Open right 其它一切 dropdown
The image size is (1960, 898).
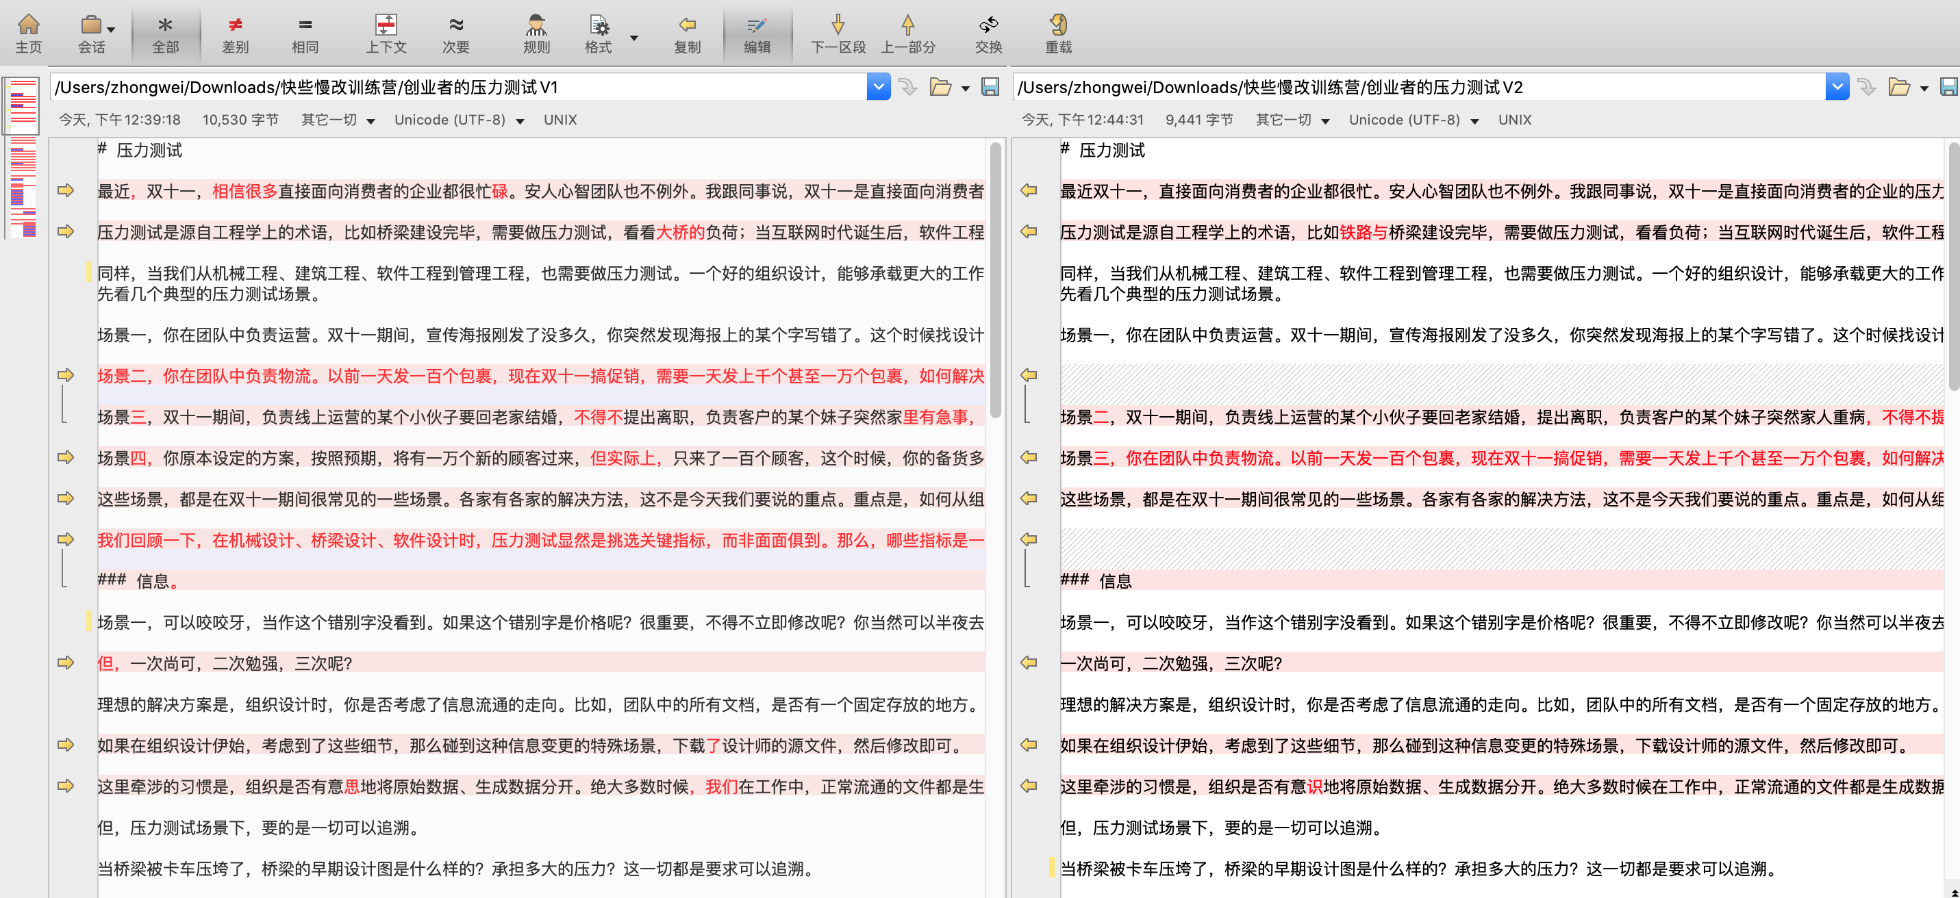[x=1292, y=120]
